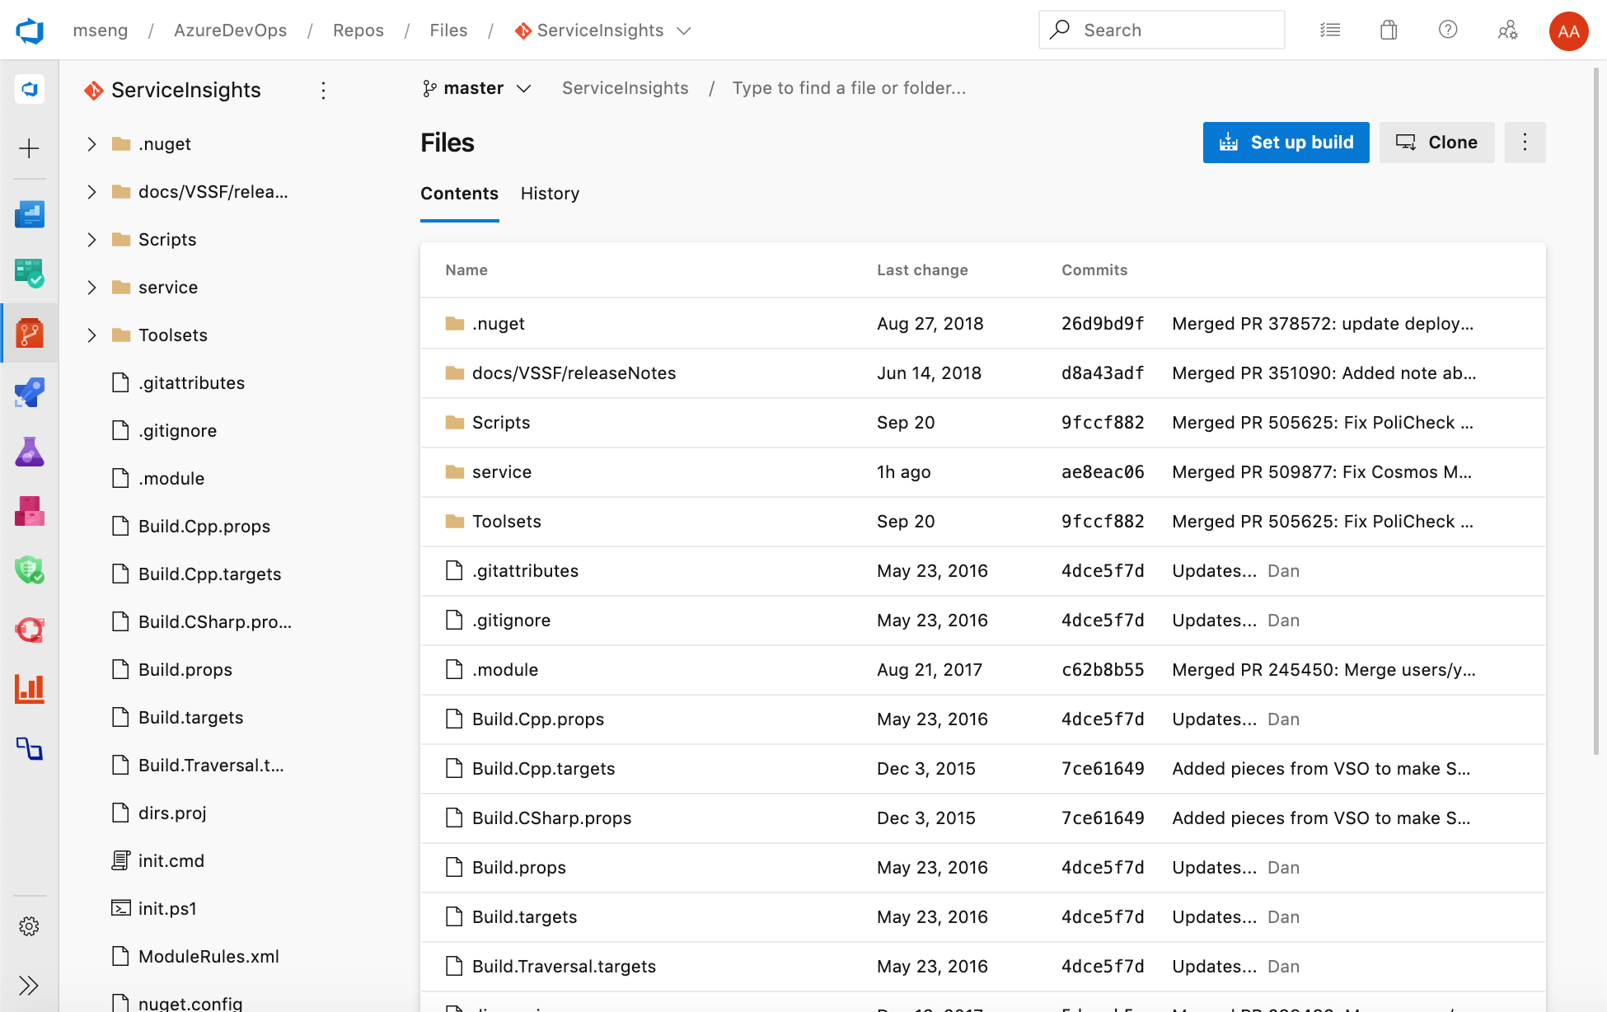Expand the master branch dropdown
1607x1012 pixels.
(476, 87)
